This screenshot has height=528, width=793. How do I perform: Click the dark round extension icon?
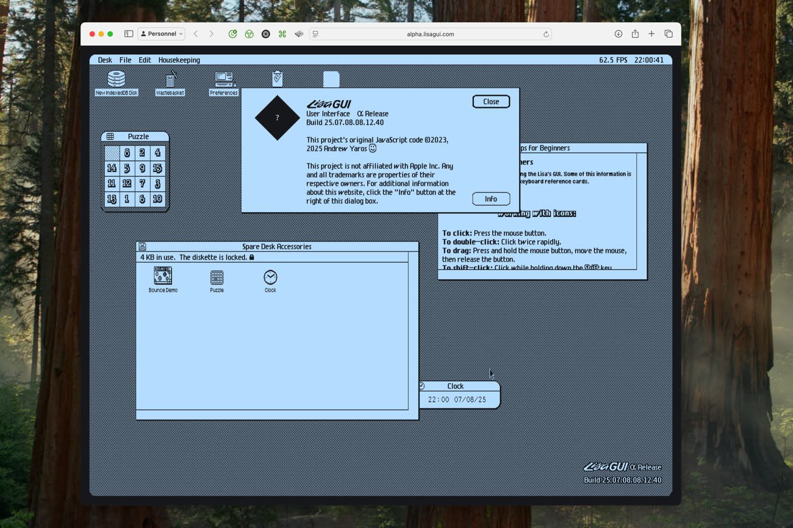265,34
